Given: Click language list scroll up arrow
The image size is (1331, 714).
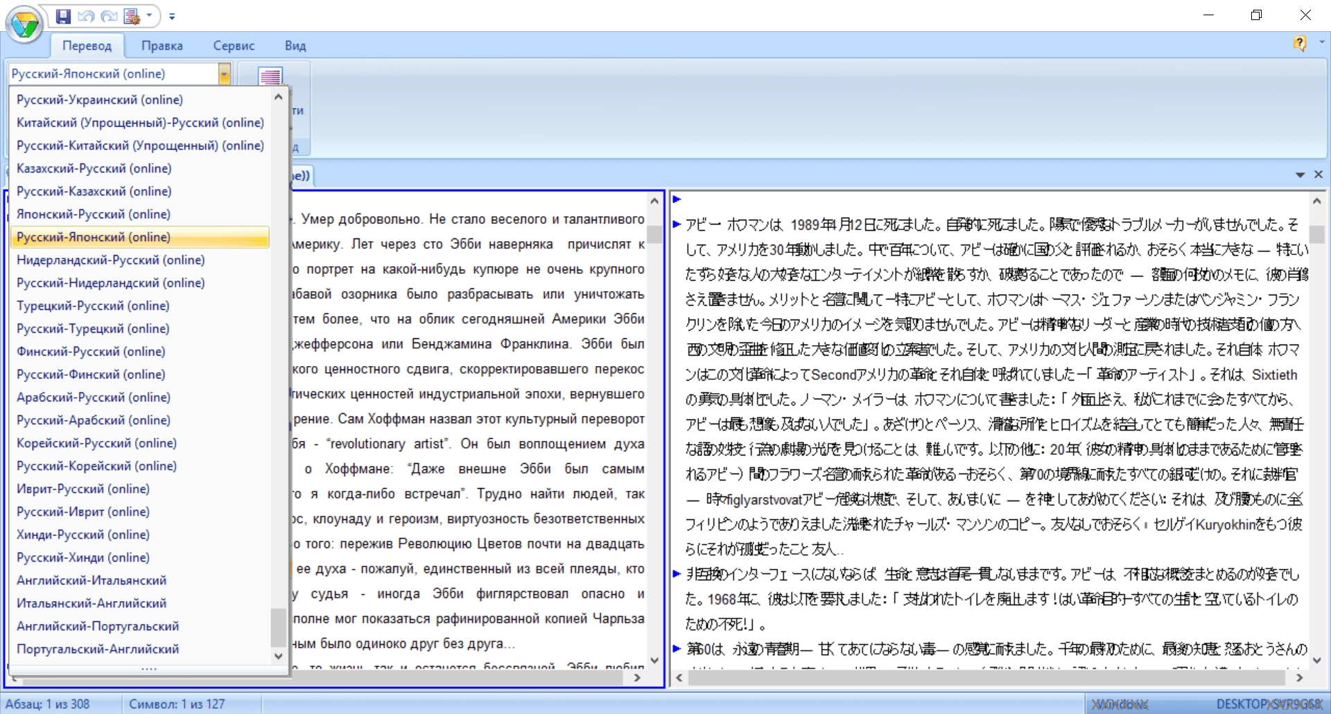Looking at the screenshot, I should [x=278, y=97].
